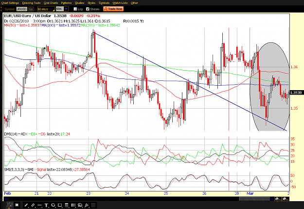Click the Mar label on time axis
Screen dimensions: 304x209
[x=250, y=193]
